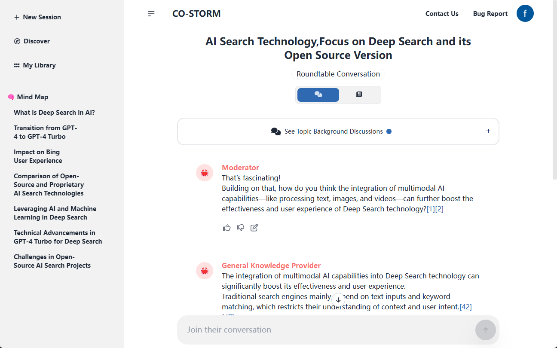Click Roundtable Conversation label badge

(x=338, y=74)
